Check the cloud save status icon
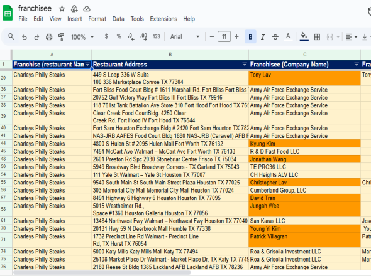 [87, 9]
